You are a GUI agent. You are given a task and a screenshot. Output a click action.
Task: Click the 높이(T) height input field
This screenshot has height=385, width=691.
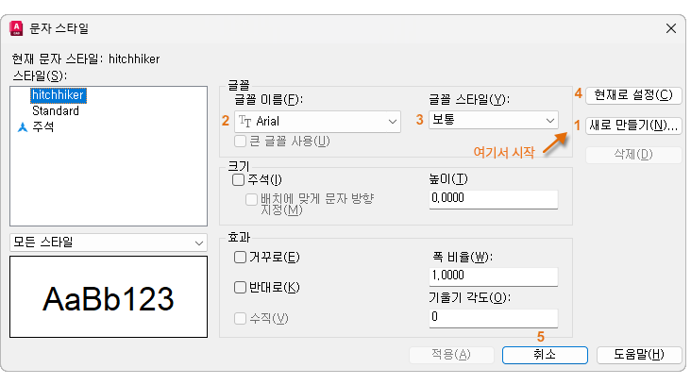tap(493, 199)
